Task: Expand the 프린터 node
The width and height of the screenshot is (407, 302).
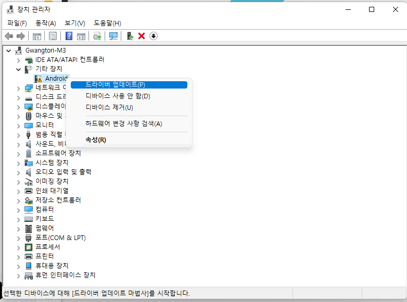Action: point(18,257)
